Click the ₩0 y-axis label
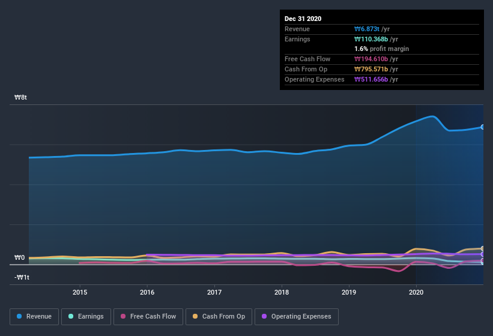 [x=19, y=257]
